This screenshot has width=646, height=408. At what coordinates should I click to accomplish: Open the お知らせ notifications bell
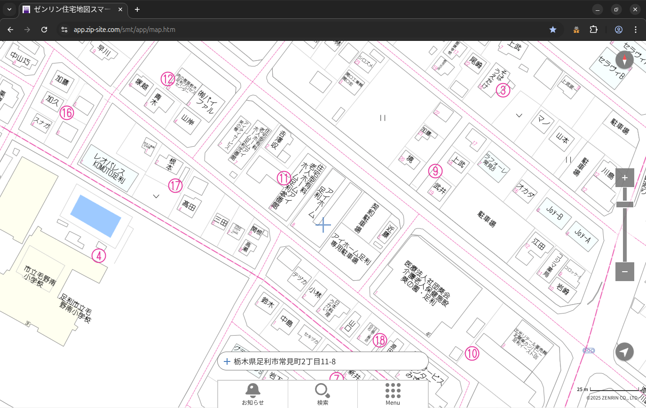[x=252, y=393]
